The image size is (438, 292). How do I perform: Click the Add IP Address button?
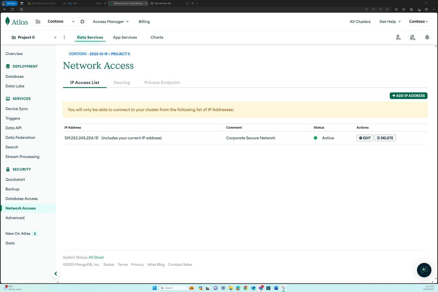coord(408,95)
